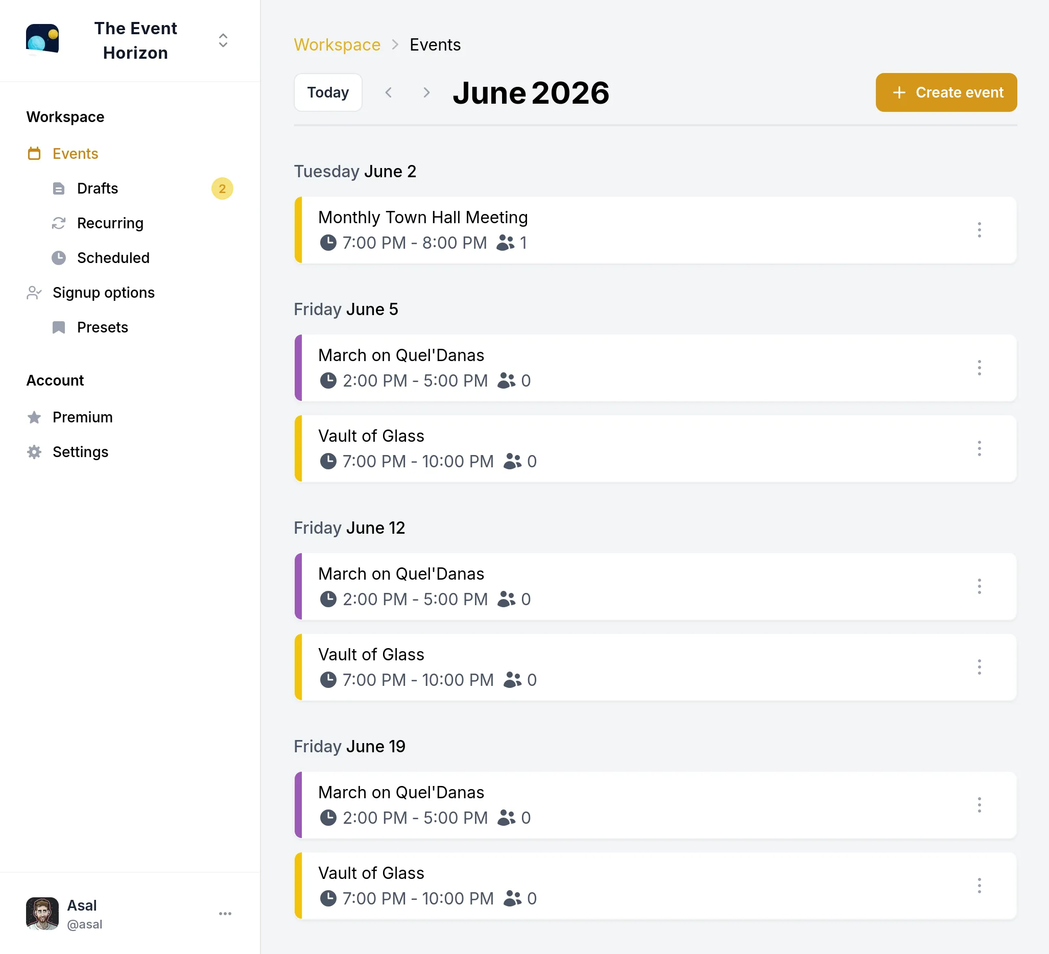The height and width of the screenshot is (954, 1049).
Task: Open Signup options page
Action: pos(104,293)
